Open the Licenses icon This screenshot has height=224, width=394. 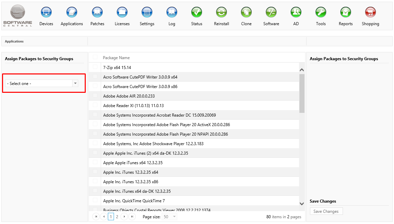(x=122, y=13)
